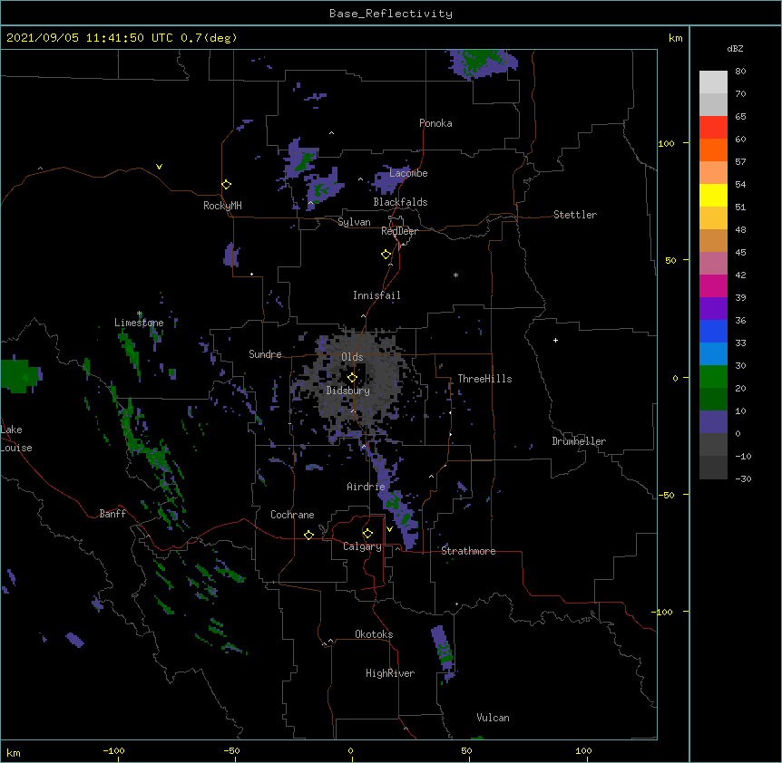Select the 57 dBZ orange color swatch
The height and width of the screenshot is (763, 782).
coord(713,150)
